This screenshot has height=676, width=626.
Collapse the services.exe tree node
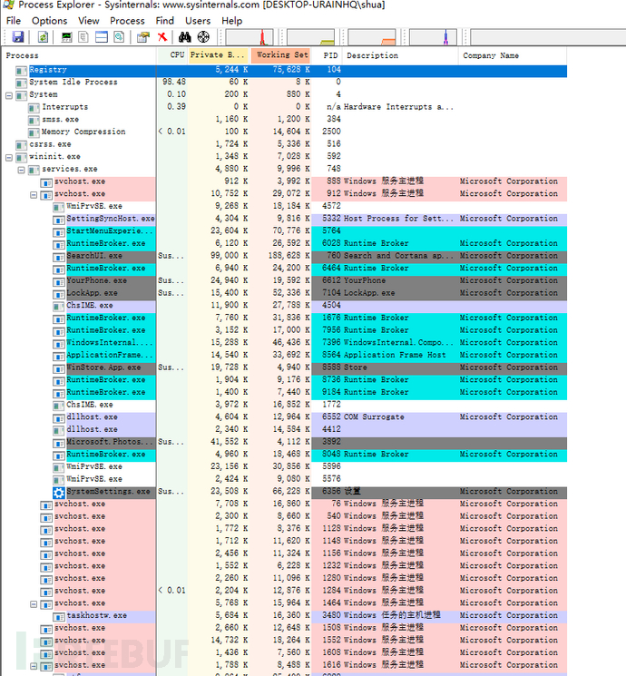[x=21, y=170]
